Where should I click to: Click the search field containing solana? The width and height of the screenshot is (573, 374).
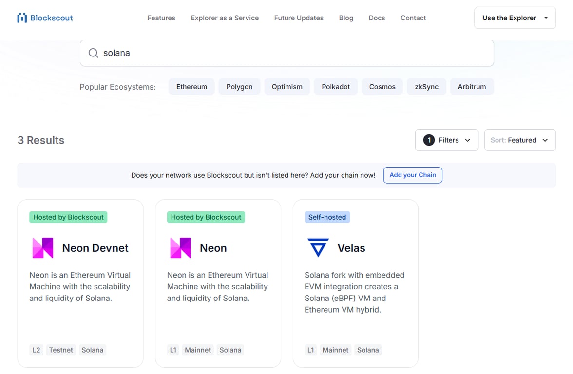point(287,53)
